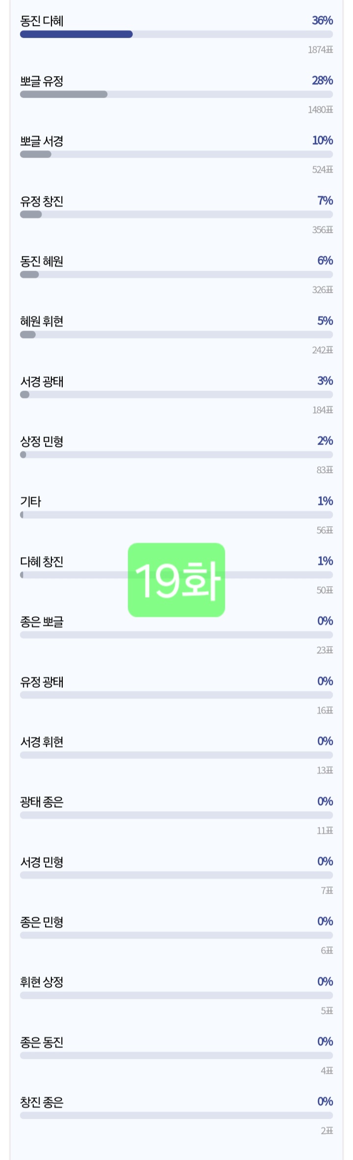The image size is (353, 1160).
Task: Click the 다혜 창진 label
Action: [x=42, y=562]
